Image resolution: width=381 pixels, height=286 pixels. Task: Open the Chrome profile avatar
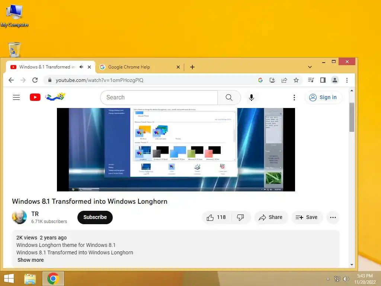334,80
